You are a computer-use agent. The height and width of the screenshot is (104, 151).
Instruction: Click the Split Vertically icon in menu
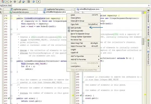pyautogui.click(x=69, y=28)
